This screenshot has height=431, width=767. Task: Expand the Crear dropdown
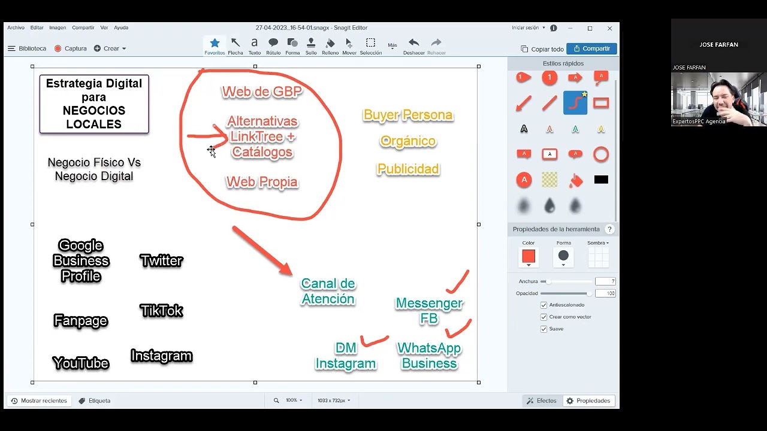(x=110, y=48)
